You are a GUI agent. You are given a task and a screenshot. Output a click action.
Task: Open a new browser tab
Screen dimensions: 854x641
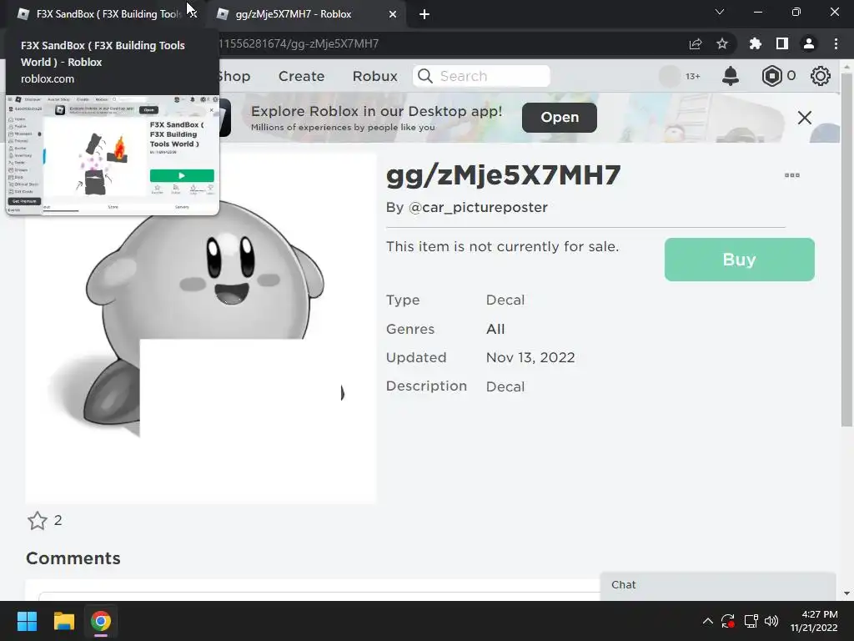(x=424, y=14)
